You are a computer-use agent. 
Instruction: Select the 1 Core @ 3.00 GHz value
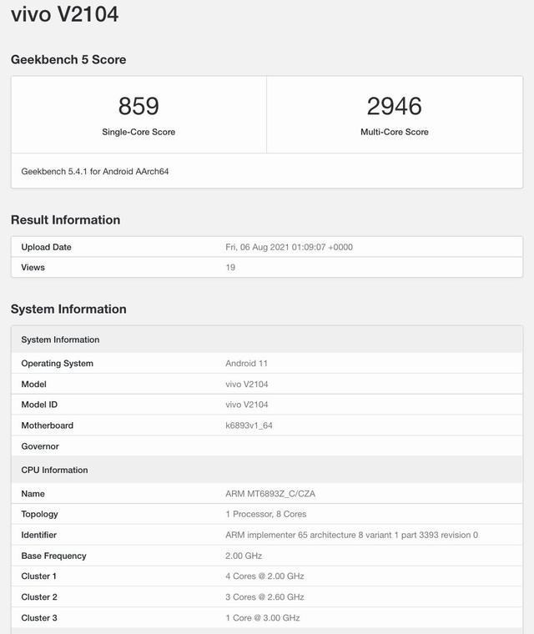point(263,618)
